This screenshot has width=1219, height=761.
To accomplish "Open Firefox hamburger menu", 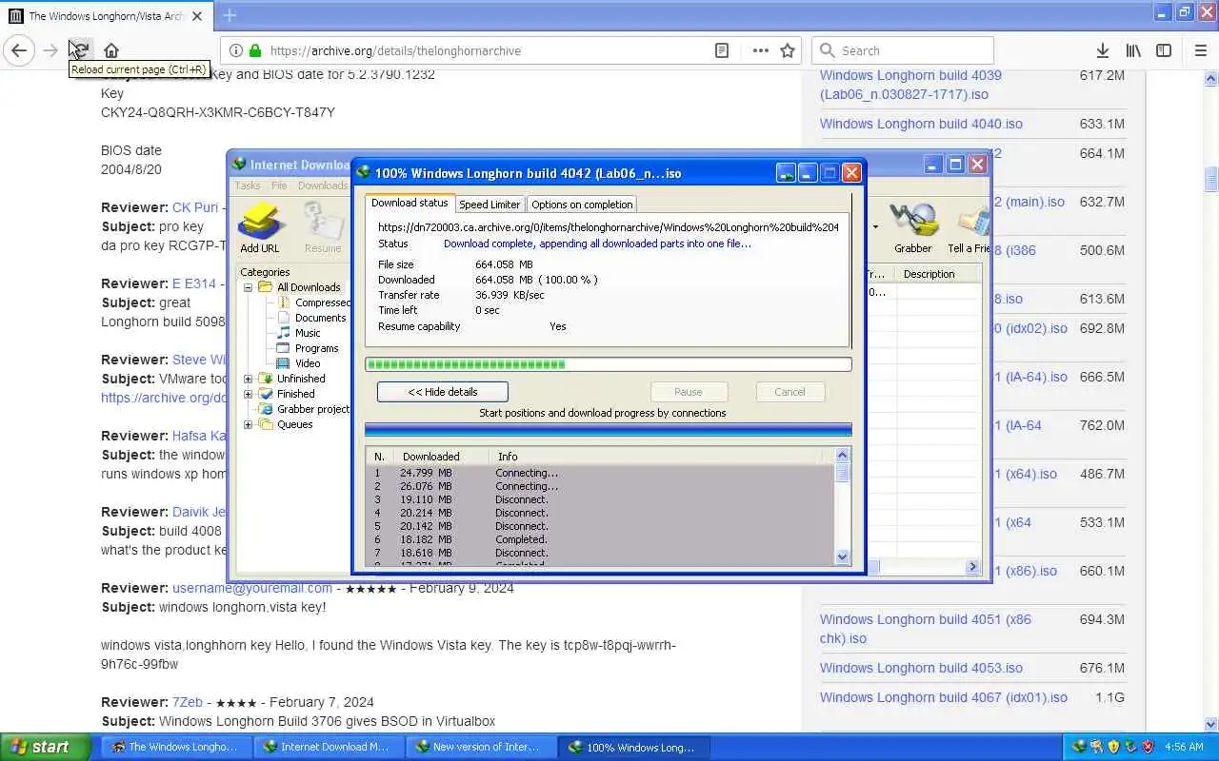I will [x=1200, y=50].
